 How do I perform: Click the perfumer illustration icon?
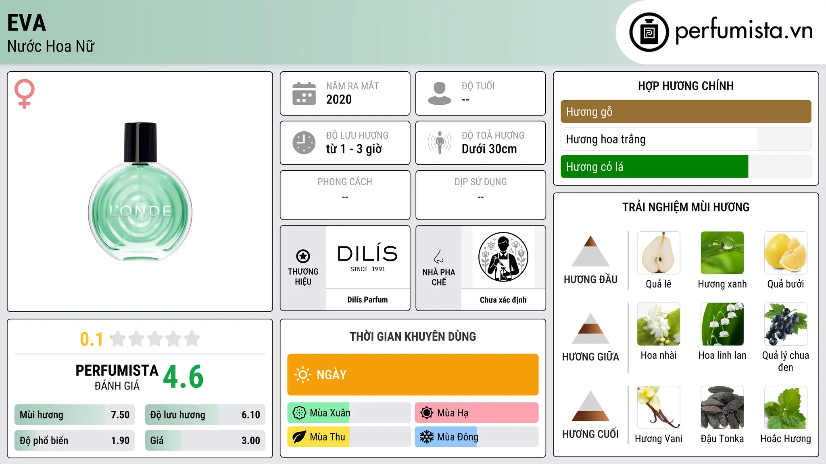(503, 257)
